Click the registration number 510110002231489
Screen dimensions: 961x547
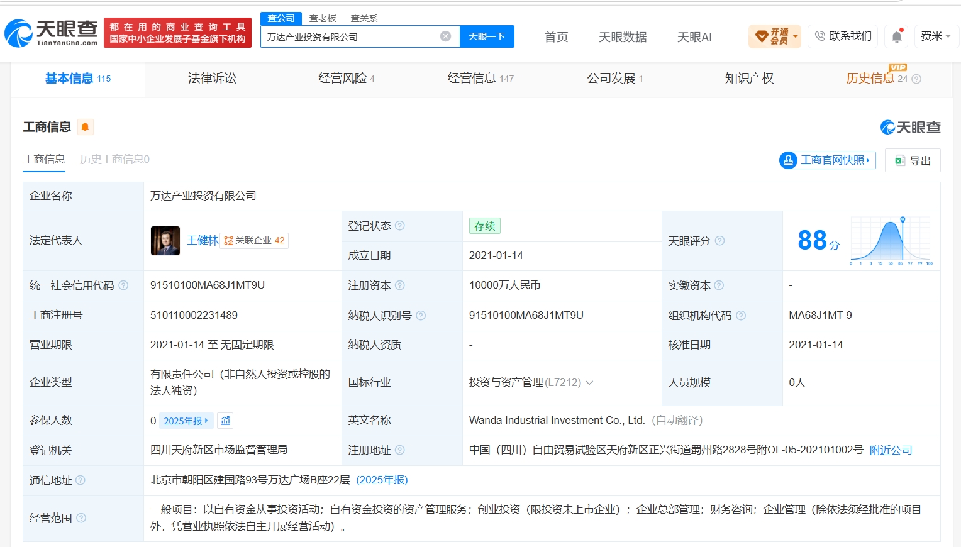point(194,316)
